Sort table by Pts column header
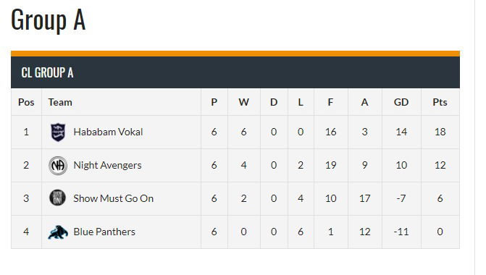This screenshot has height=275, width=486. tap(440, 102)
